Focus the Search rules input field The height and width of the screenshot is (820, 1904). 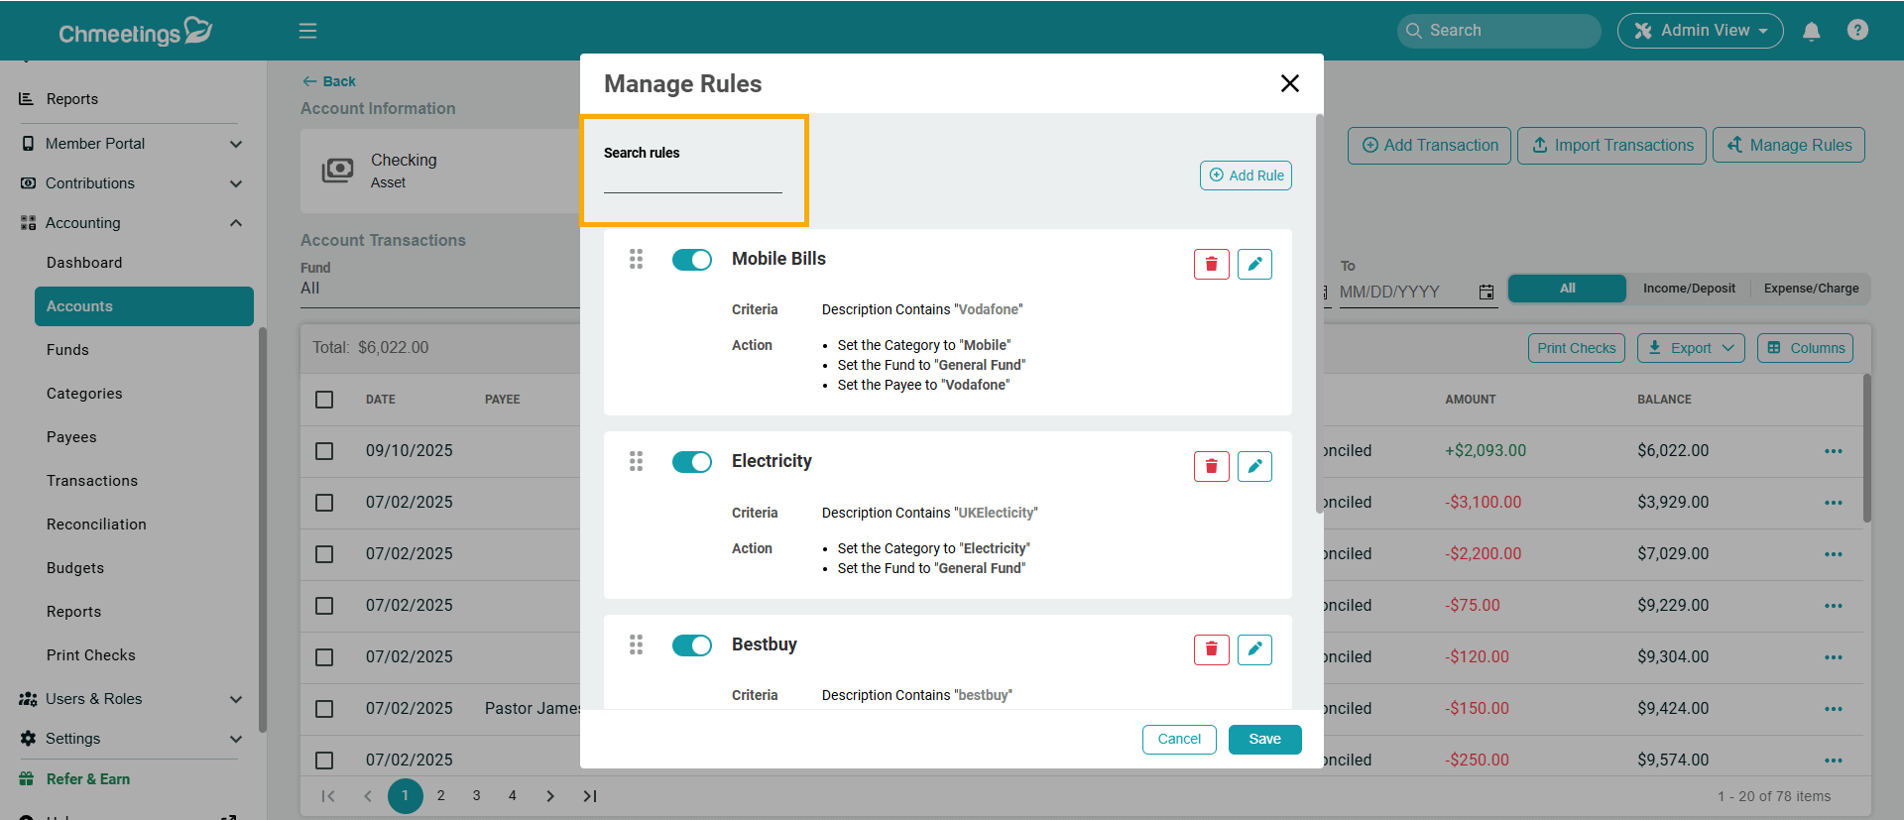[692, 180]
